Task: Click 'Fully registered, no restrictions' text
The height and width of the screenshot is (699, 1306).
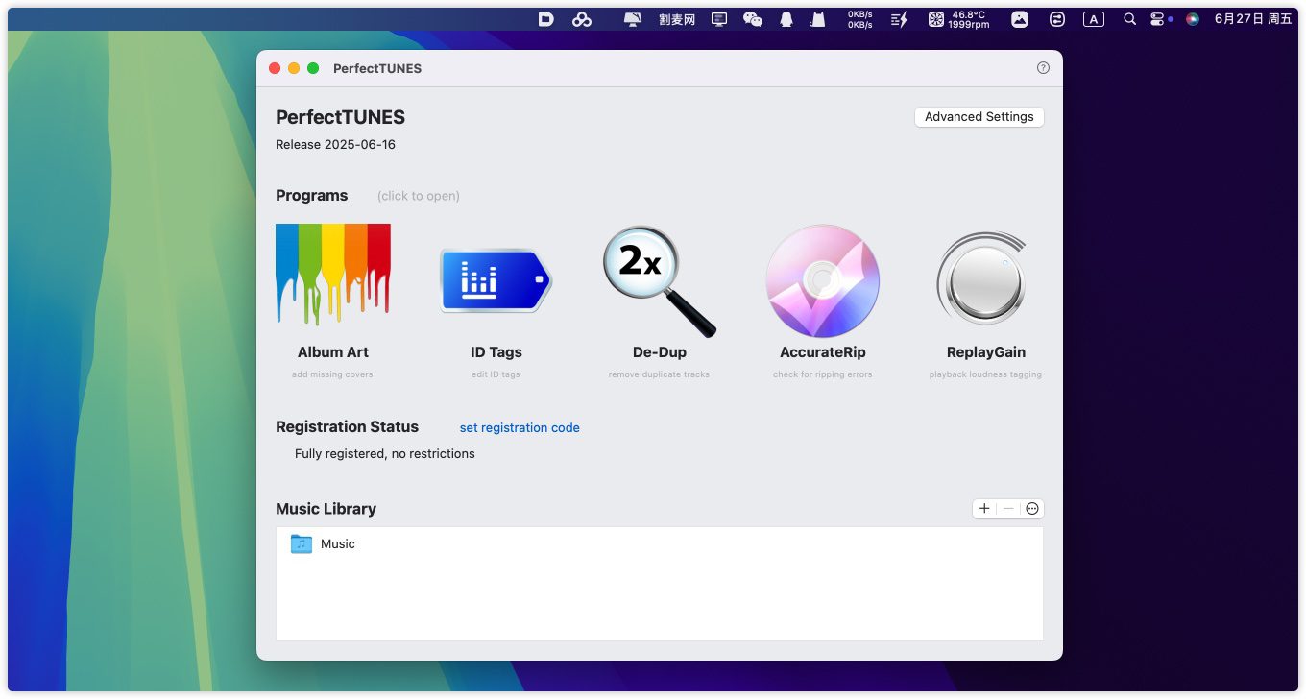Action: [x=385, y=453]
